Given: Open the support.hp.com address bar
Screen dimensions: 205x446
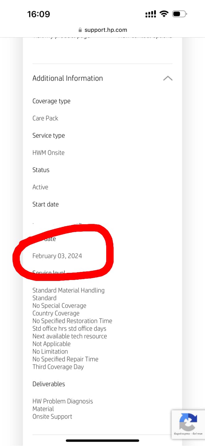Looking at the screenshot, I should tap(106, 30).
